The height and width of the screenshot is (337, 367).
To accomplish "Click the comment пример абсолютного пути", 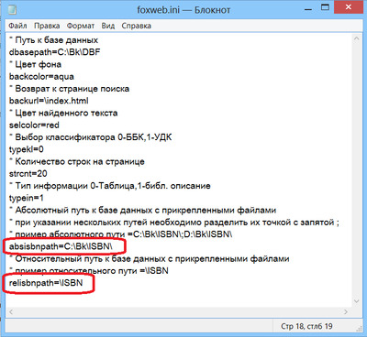I will 121,234.
